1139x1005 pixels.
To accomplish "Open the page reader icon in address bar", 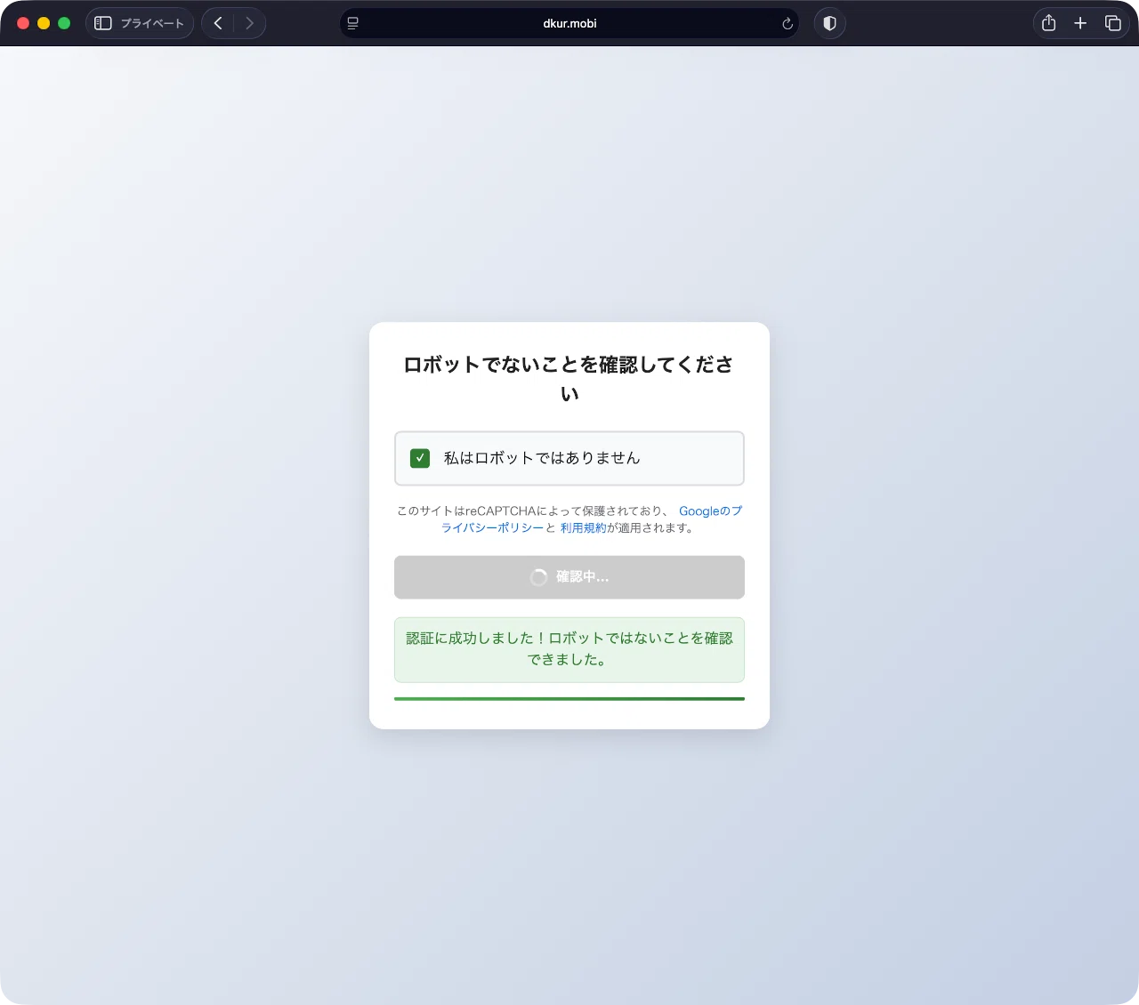I will [x=353, y=23].
